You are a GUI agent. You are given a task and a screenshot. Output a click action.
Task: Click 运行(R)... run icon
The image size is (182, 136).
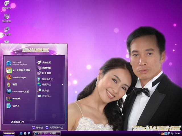click(x=39, y=96)
